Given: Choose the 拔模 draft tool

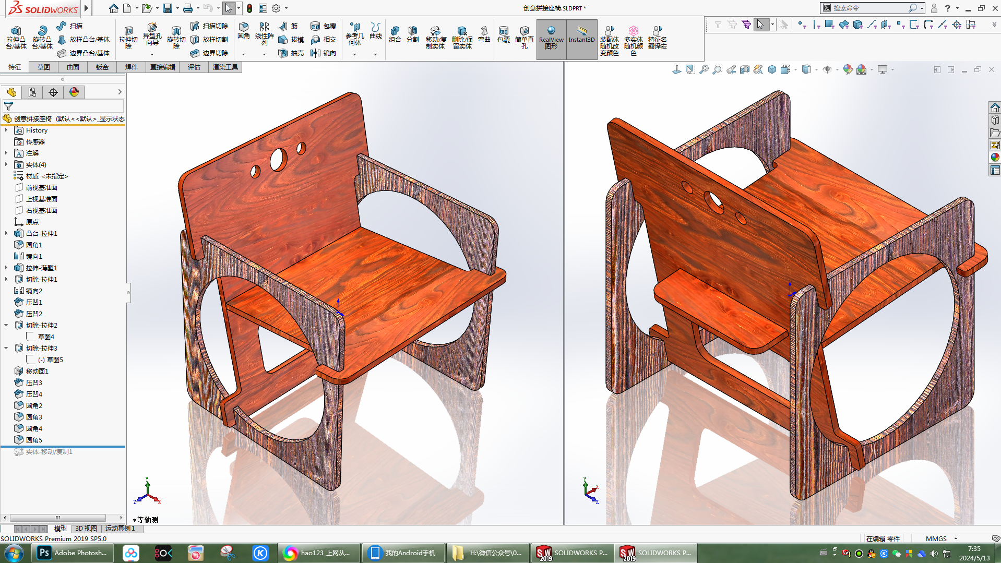Looking at the screenshot, I should (x=291, y=39).
